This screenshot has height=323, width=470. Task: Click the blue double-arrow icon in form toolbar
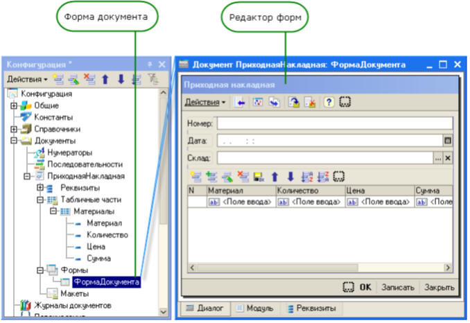coord(275,103)
